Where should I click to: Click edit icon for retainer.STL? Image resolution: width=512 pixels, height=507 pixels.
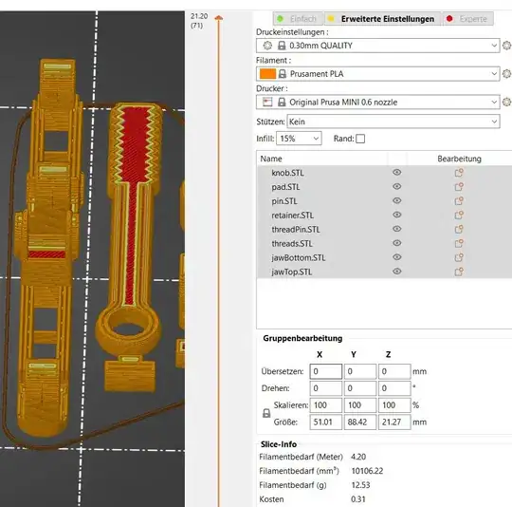459,216
